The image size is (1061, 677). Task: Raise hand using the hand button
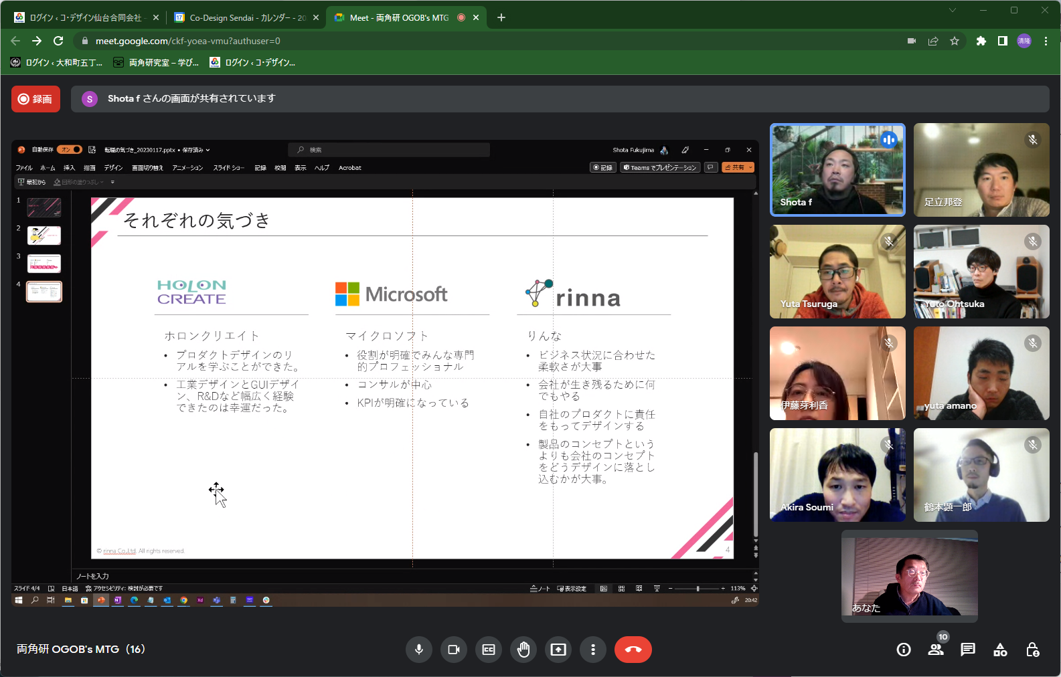pos(523,650)
